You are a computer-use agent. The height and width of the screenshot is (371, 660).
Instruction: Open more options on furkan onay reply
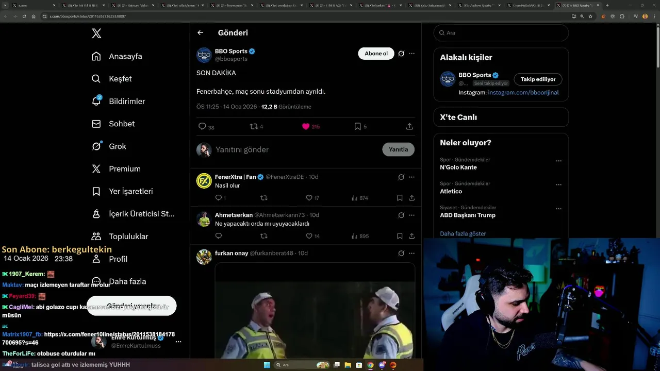(411, 254)
